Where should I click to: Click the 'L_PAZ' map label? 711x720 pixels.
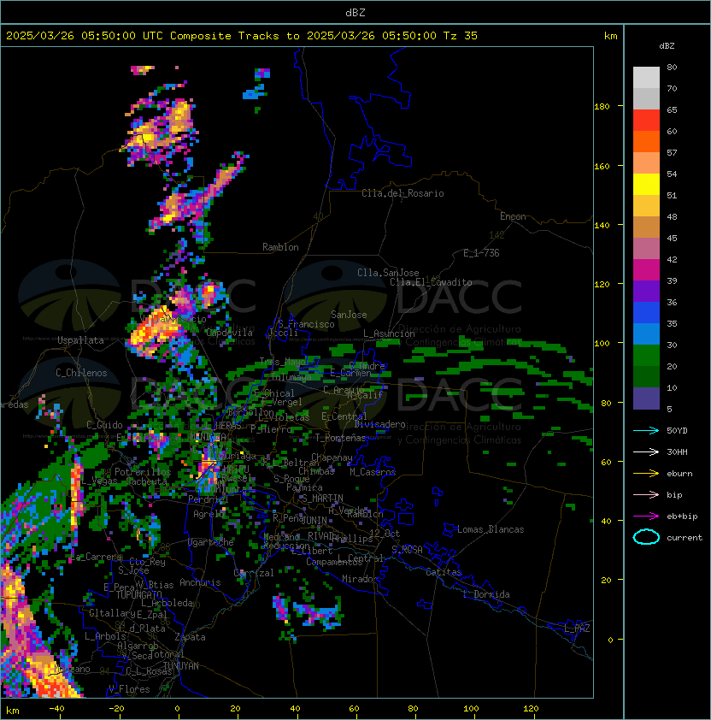[577, 629]
